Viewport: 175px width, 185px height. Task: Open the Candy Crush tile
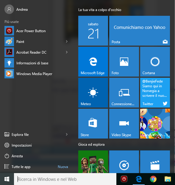click(155, 124)
